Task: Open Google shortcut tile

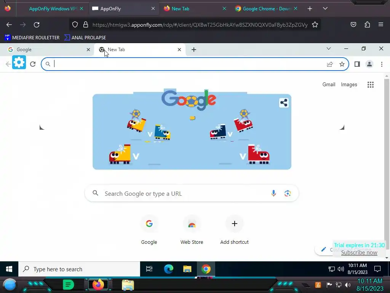Action: tap(149, 230)
